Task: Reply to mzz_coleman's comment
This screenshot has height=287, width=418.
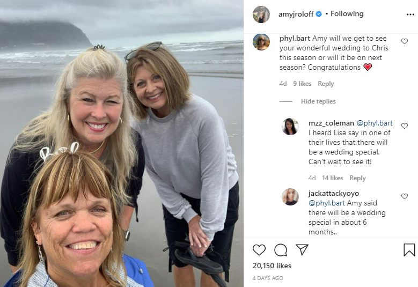Action: coord(357,178)
